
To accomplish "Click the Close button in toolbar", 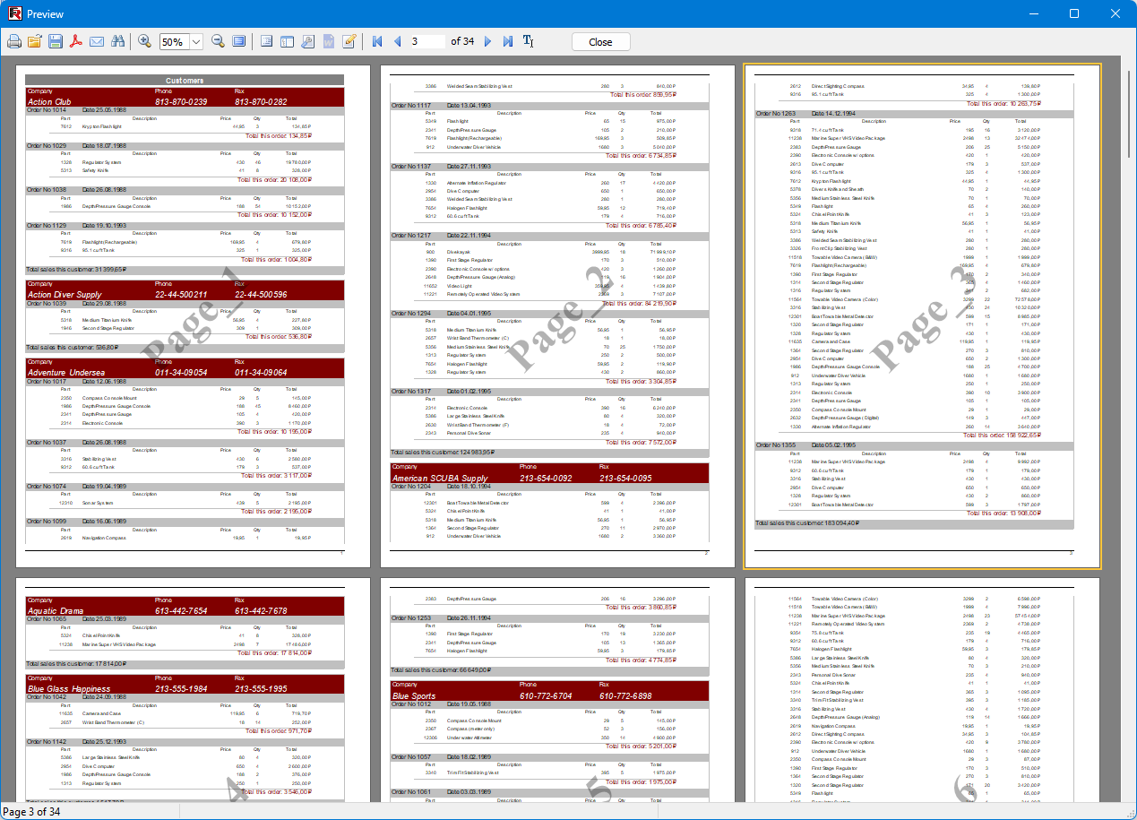I will 600,42.
